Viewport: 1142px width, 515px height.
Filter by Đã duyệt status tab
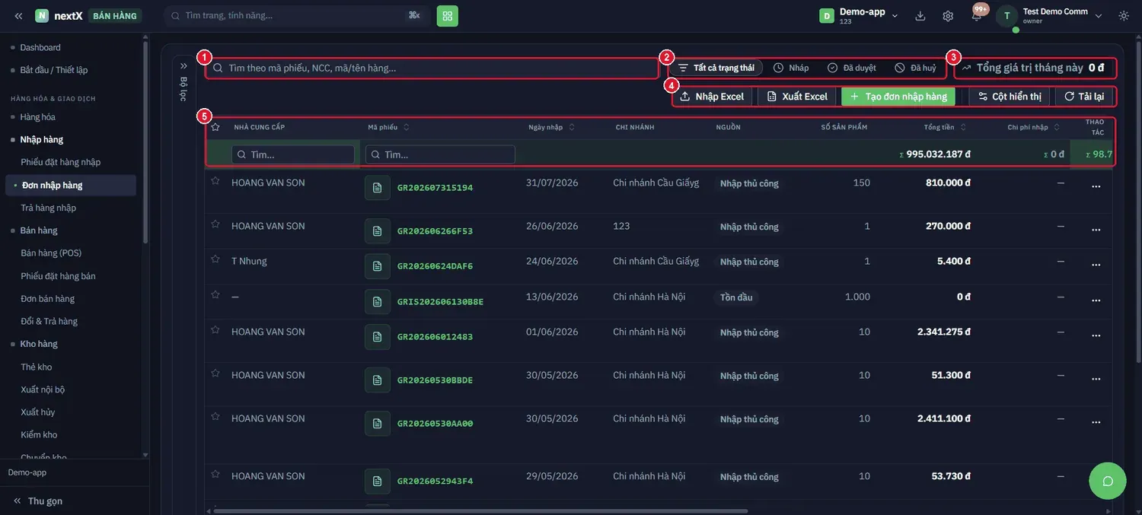pyautogui.click(x=852, y=68)
